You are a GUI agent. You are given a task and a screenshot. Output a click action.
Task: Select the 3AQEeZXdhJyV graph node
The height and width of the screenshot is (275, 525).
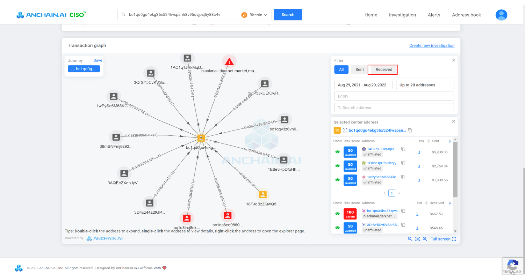pyautogui.click(x=124, y=174)
